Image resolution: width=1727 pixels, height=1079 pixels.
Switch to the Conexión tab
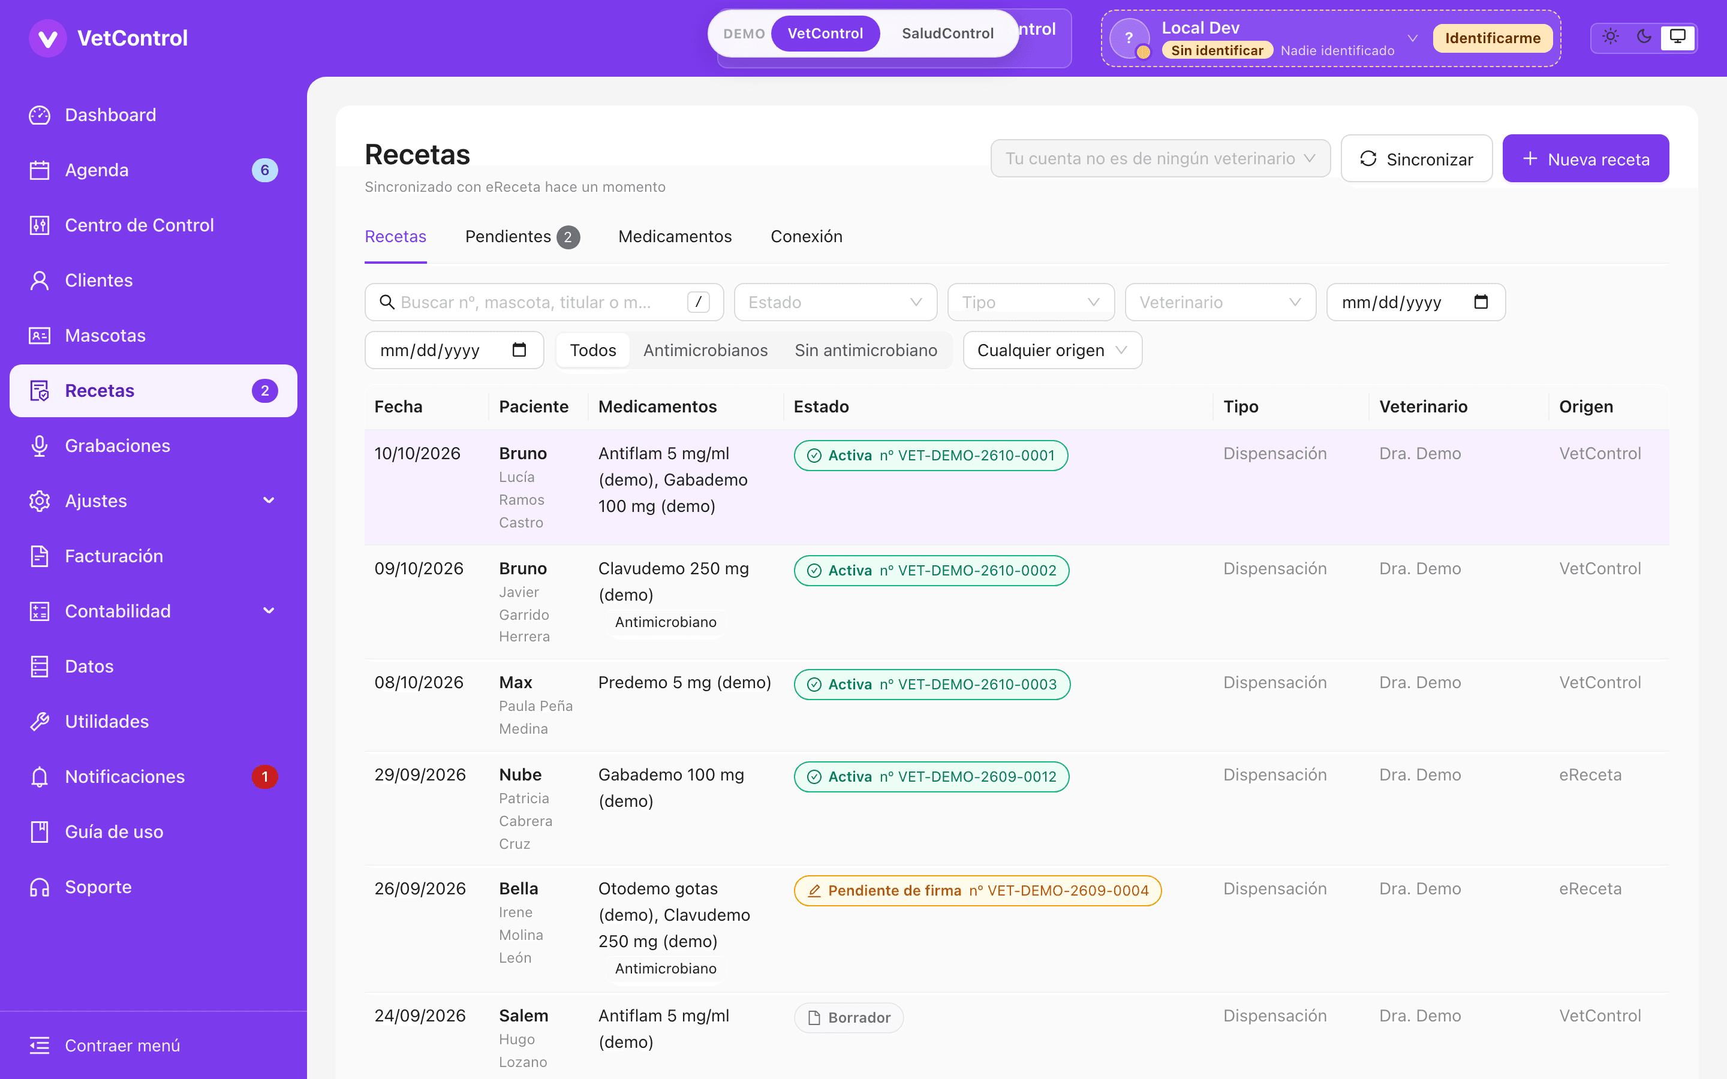coord(807,237)
